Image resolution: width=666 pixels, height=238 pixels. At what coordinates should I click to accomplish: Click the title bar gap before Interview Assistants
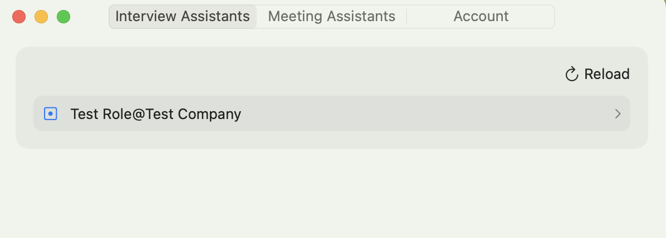[89, 17]
